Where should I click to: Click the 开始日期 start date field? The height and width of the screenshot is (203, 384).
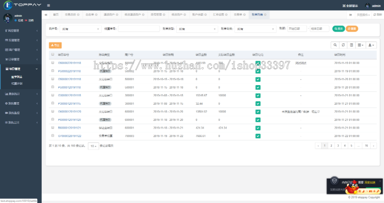297,29
